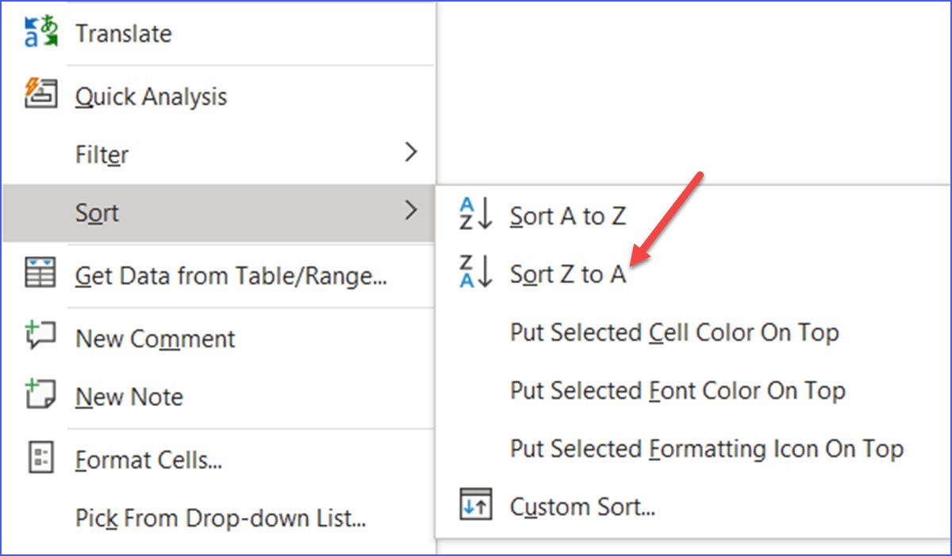This screenshot has width=952, height=556.
Task: Select Pick From Drop-down List option
Action: click(x=221, y=519)
